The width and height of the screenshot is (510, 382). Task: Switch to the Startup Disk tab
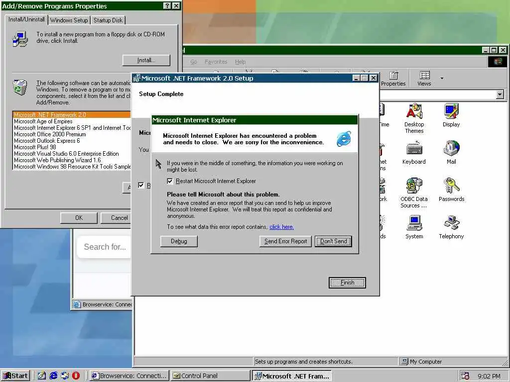tap(108, 20)
